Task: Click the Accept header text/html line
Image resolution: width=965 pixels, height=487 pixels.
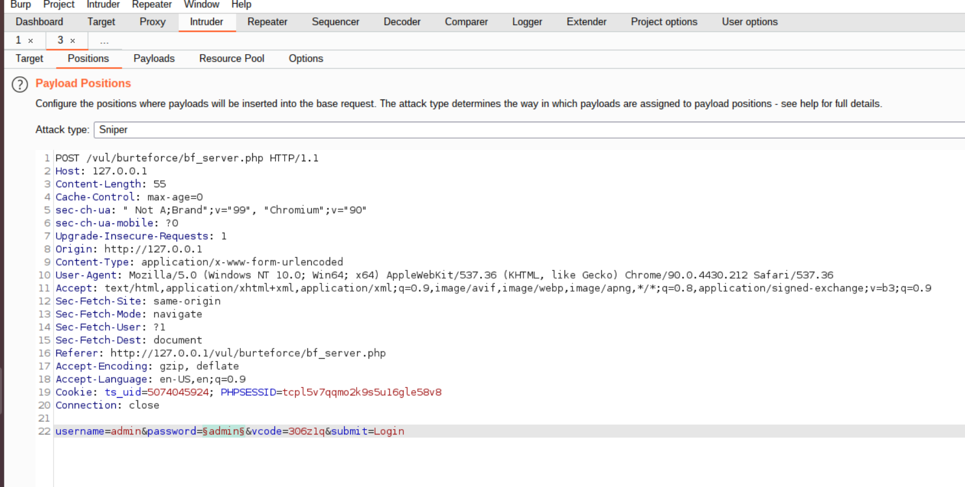Action: (494, 288)
